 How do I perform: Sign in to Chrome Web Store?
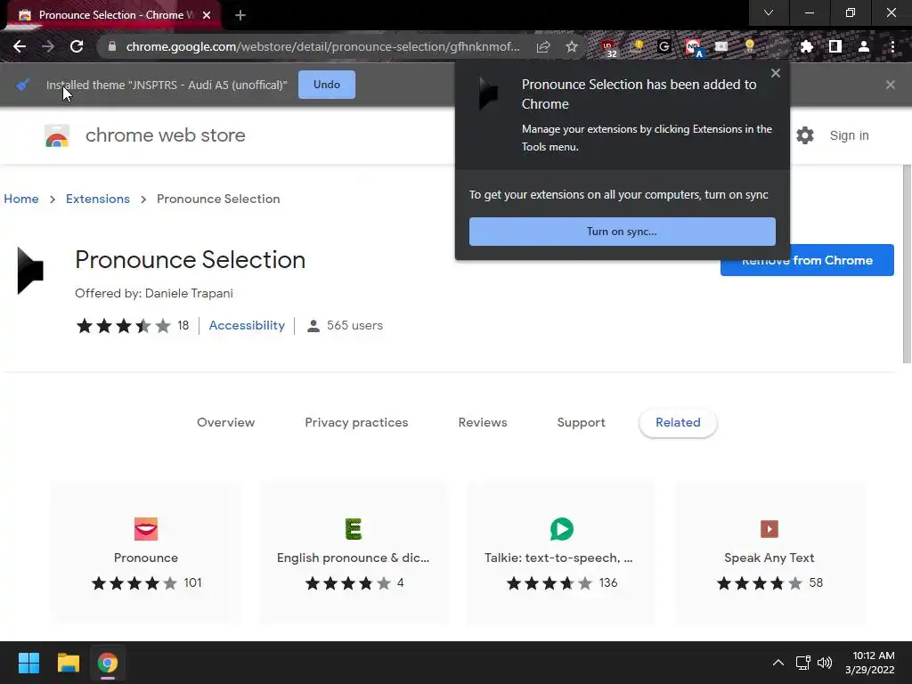click(x=849, y=135)
